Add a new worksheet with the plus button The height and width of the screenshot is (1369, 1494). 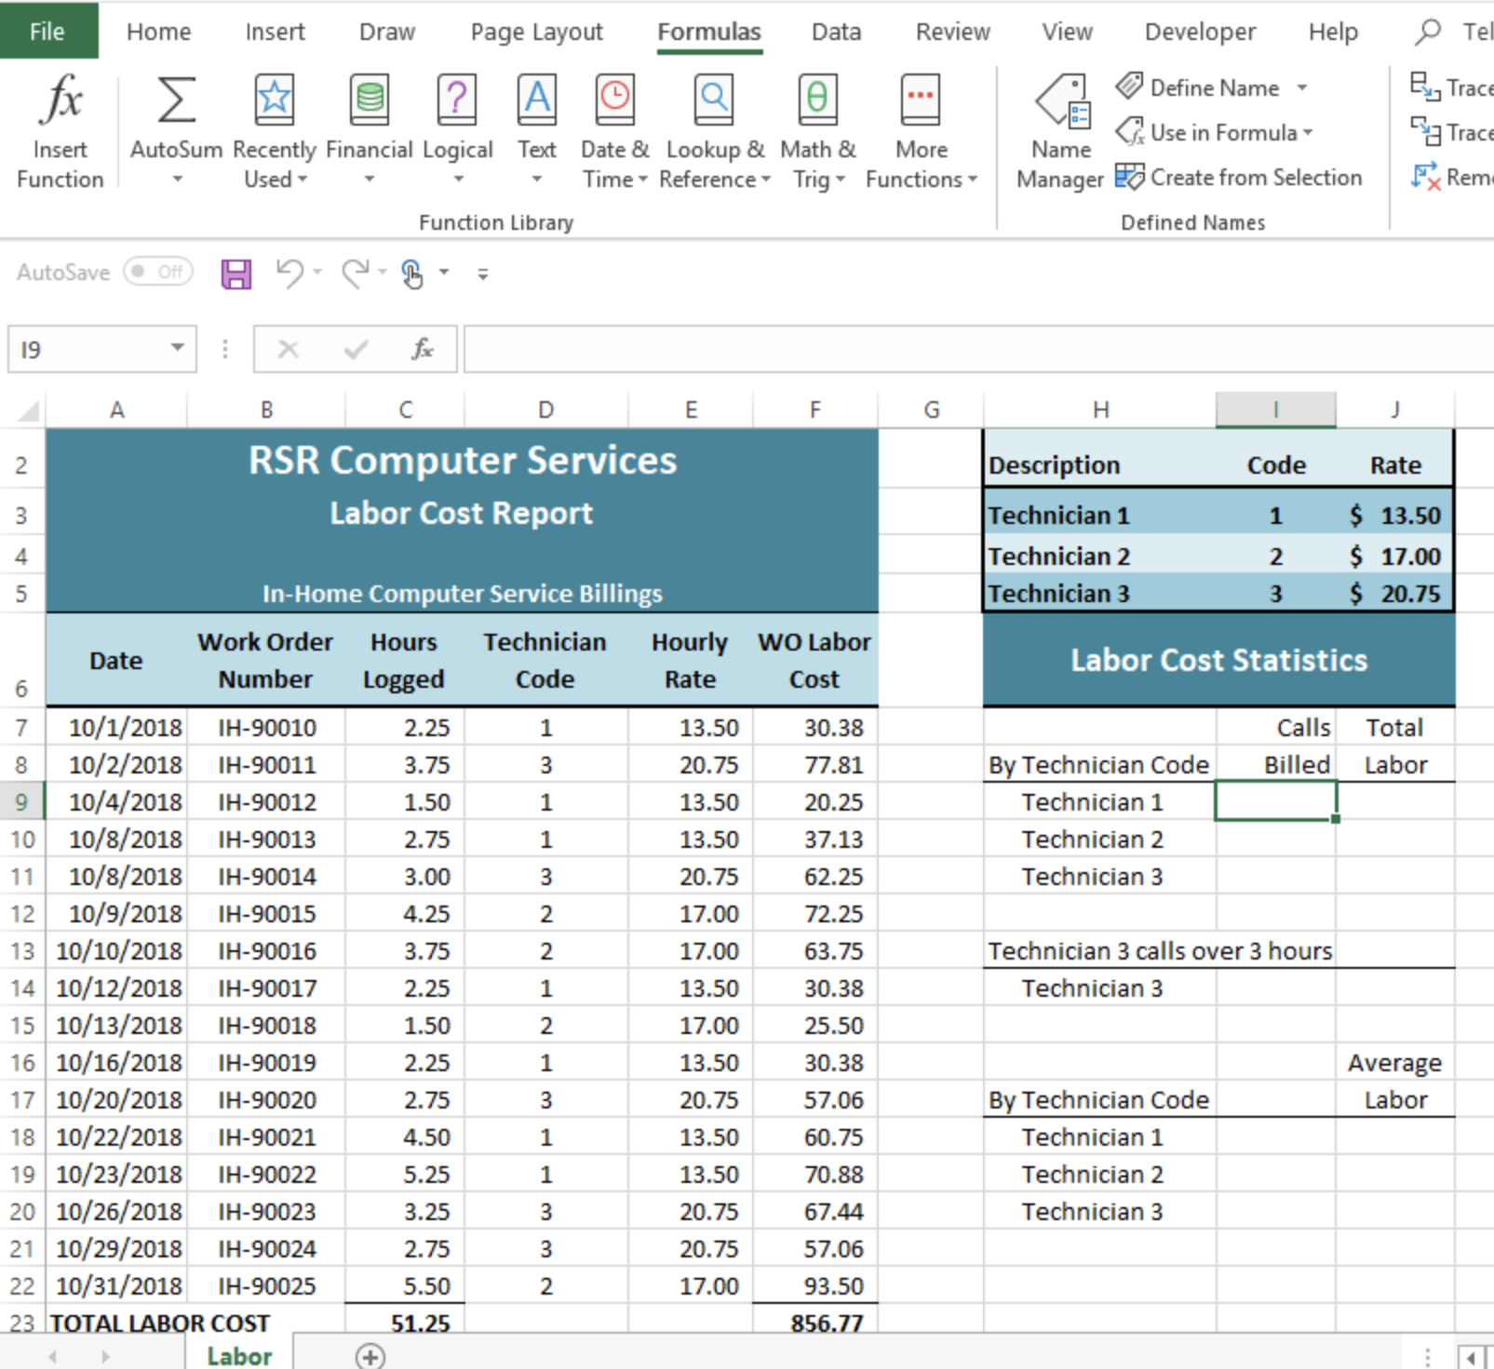[x=370, y=1356]
